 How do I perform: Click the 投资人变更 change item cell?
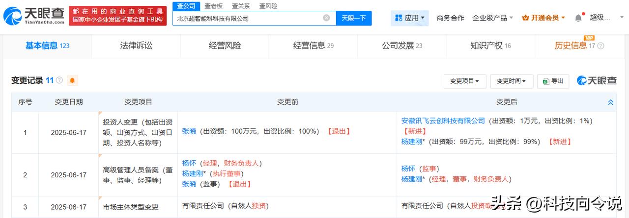click(138, 132)
